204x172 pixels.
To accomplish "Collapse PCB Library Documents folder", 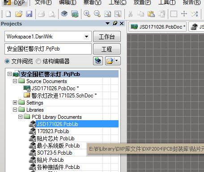I will coord(20,117).
